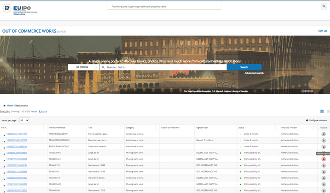Open the All criteria dropdown

click(x=84, y=67)
